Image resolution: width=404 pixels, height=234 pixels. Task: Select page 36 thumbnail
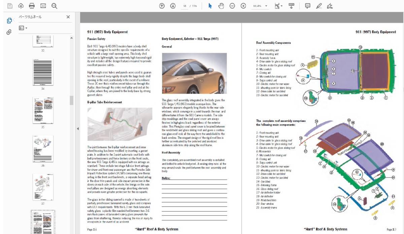click(x=43, y=148)
